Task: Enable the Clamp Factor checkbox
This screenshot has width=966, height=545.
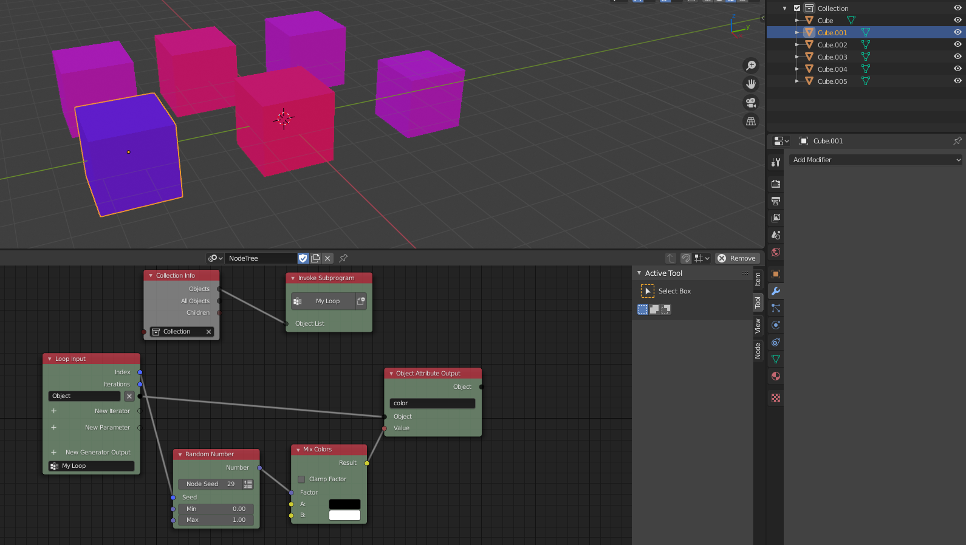Action: (x=301, y=479)
